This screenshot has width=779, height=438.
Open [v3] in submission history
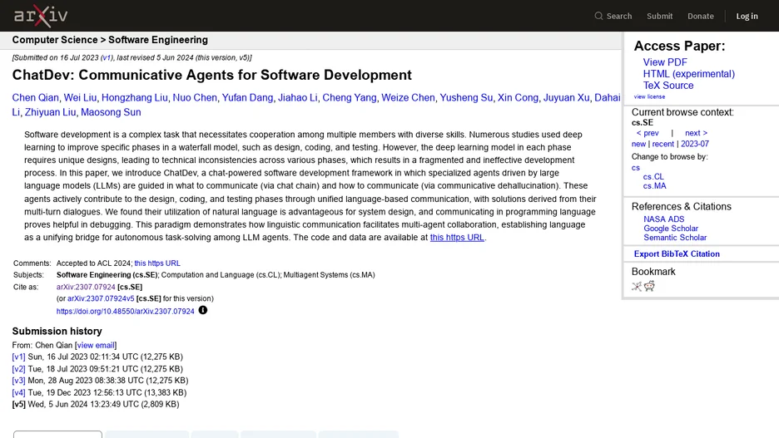pos(18,381)
